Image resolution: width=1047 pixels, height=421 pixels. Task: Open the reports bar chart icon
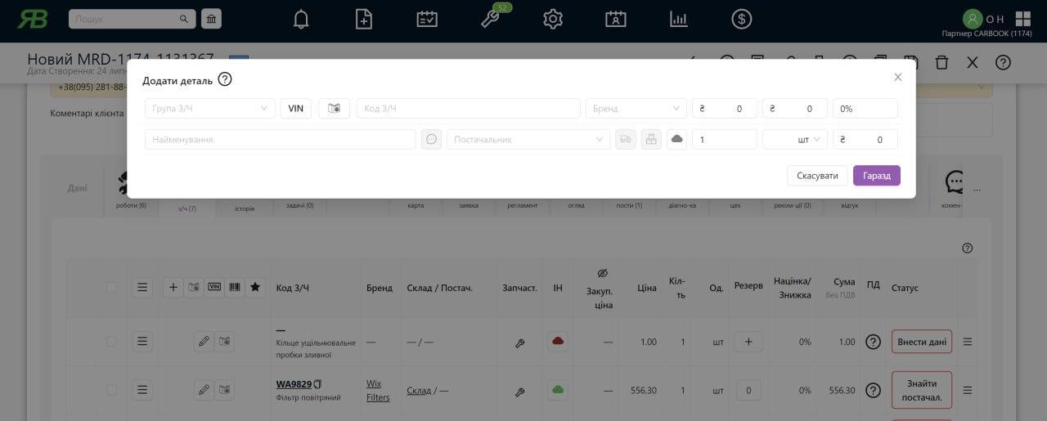coord(679,19)
